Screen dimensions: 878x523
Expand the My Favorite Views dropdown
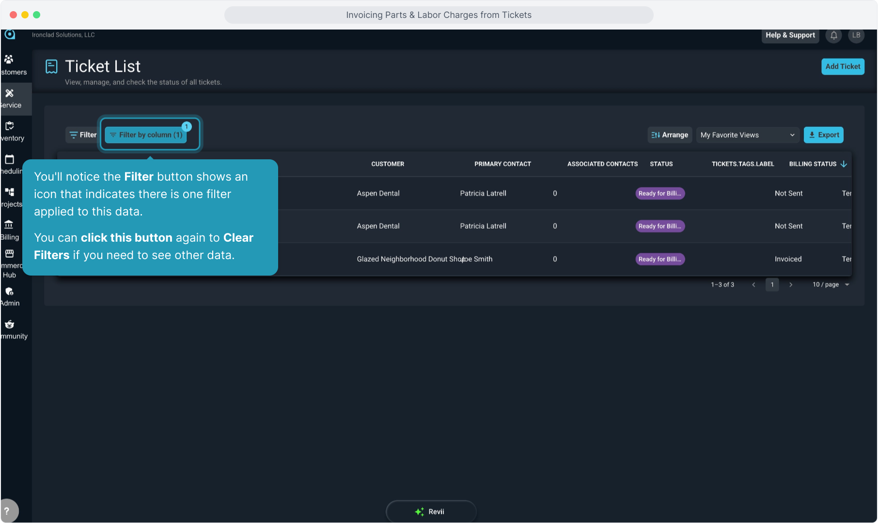pyautogui.click(x=747, y=135)
